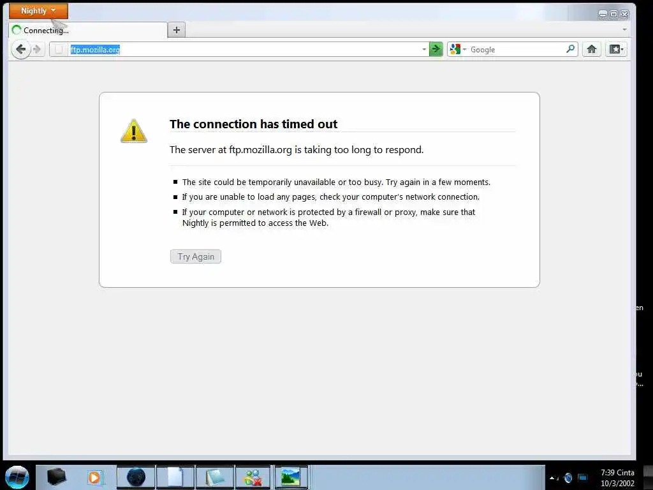Open the orange Nightly application menu
Image resolution: width=653 pixels, height=490 pixels.
[38, 11]
